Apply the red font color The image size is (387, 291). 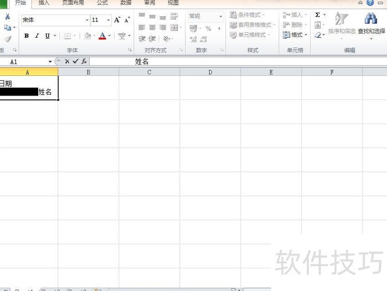tap(103, 36)
